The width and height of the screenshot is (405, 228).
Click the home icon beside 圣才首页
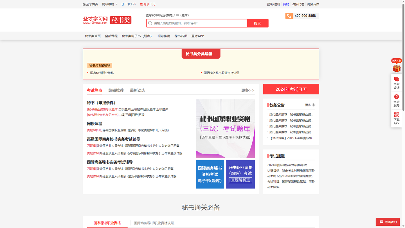84,4
